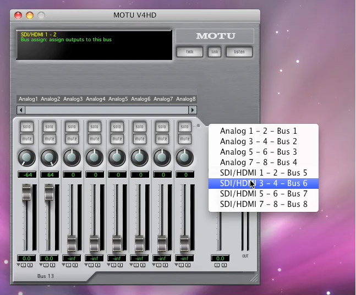Solo the Analog1 channel
The width and height of the screenshot is (356, 295).
pos(27,127)
